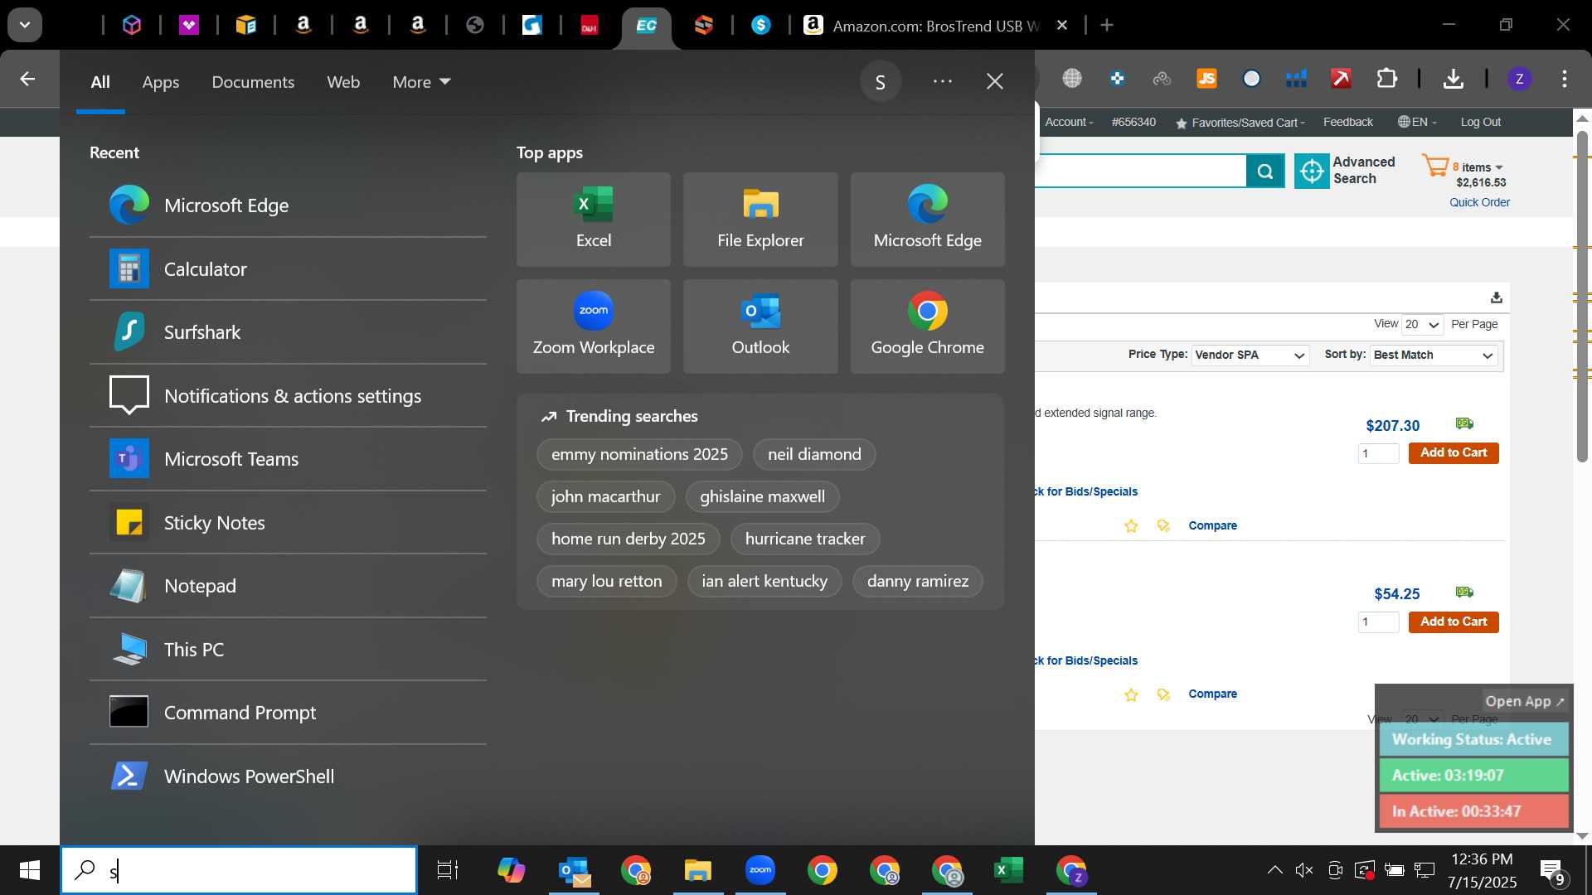Open Excel tile in Top apps
This screenshot has width=1592, height=895.
click(x=594, y=220)
